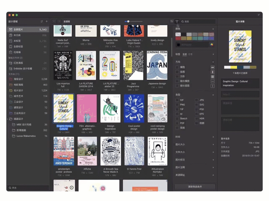Open the 未标签 untagged item
Viewport: 269px width, 201px height.
(x=28, y=41)
